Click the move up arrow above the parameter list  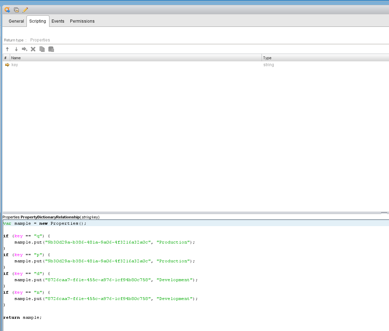click(7, 49)
